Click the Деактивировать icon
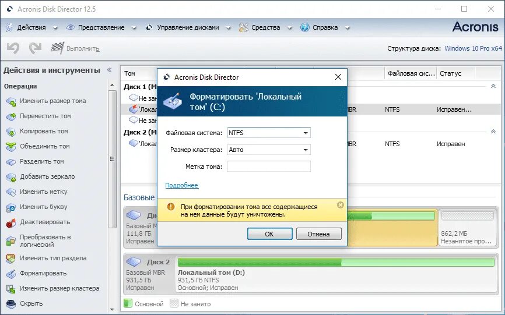 pyautogui.click(x=11, y=222)
